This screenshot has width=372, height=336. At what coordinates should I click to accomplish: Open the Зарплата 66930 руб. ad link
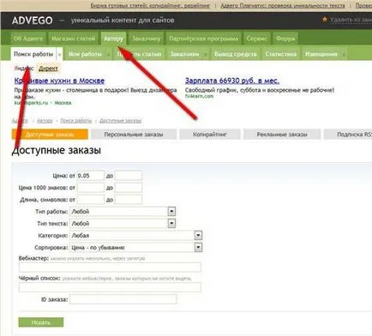[x=232, y=81]
